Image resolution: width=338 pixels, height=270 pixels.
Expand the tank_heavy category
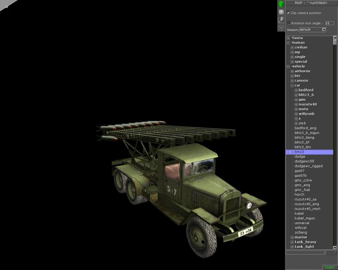click(292, 242)
